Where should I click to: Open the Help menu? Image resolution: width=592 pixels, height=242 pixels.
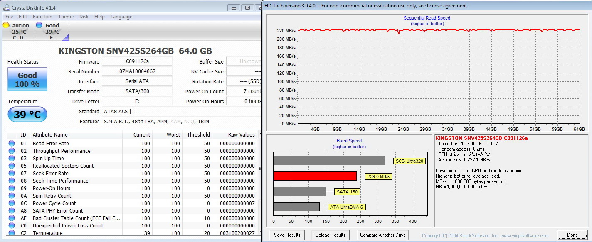tap(99, 17)
